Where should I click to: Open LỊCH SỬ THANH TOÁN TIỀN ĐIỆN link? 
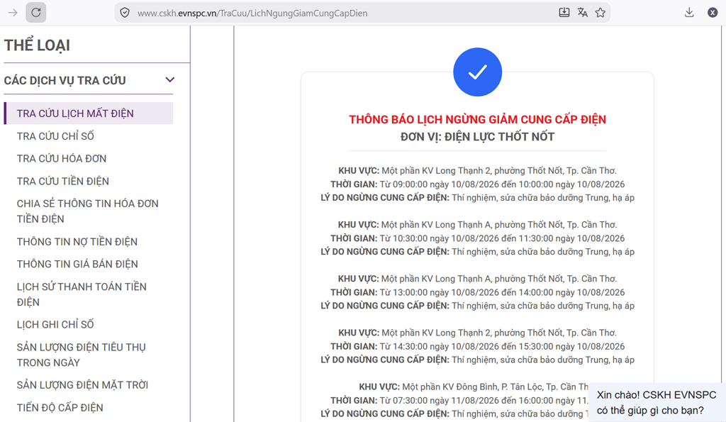coord(82,294)
